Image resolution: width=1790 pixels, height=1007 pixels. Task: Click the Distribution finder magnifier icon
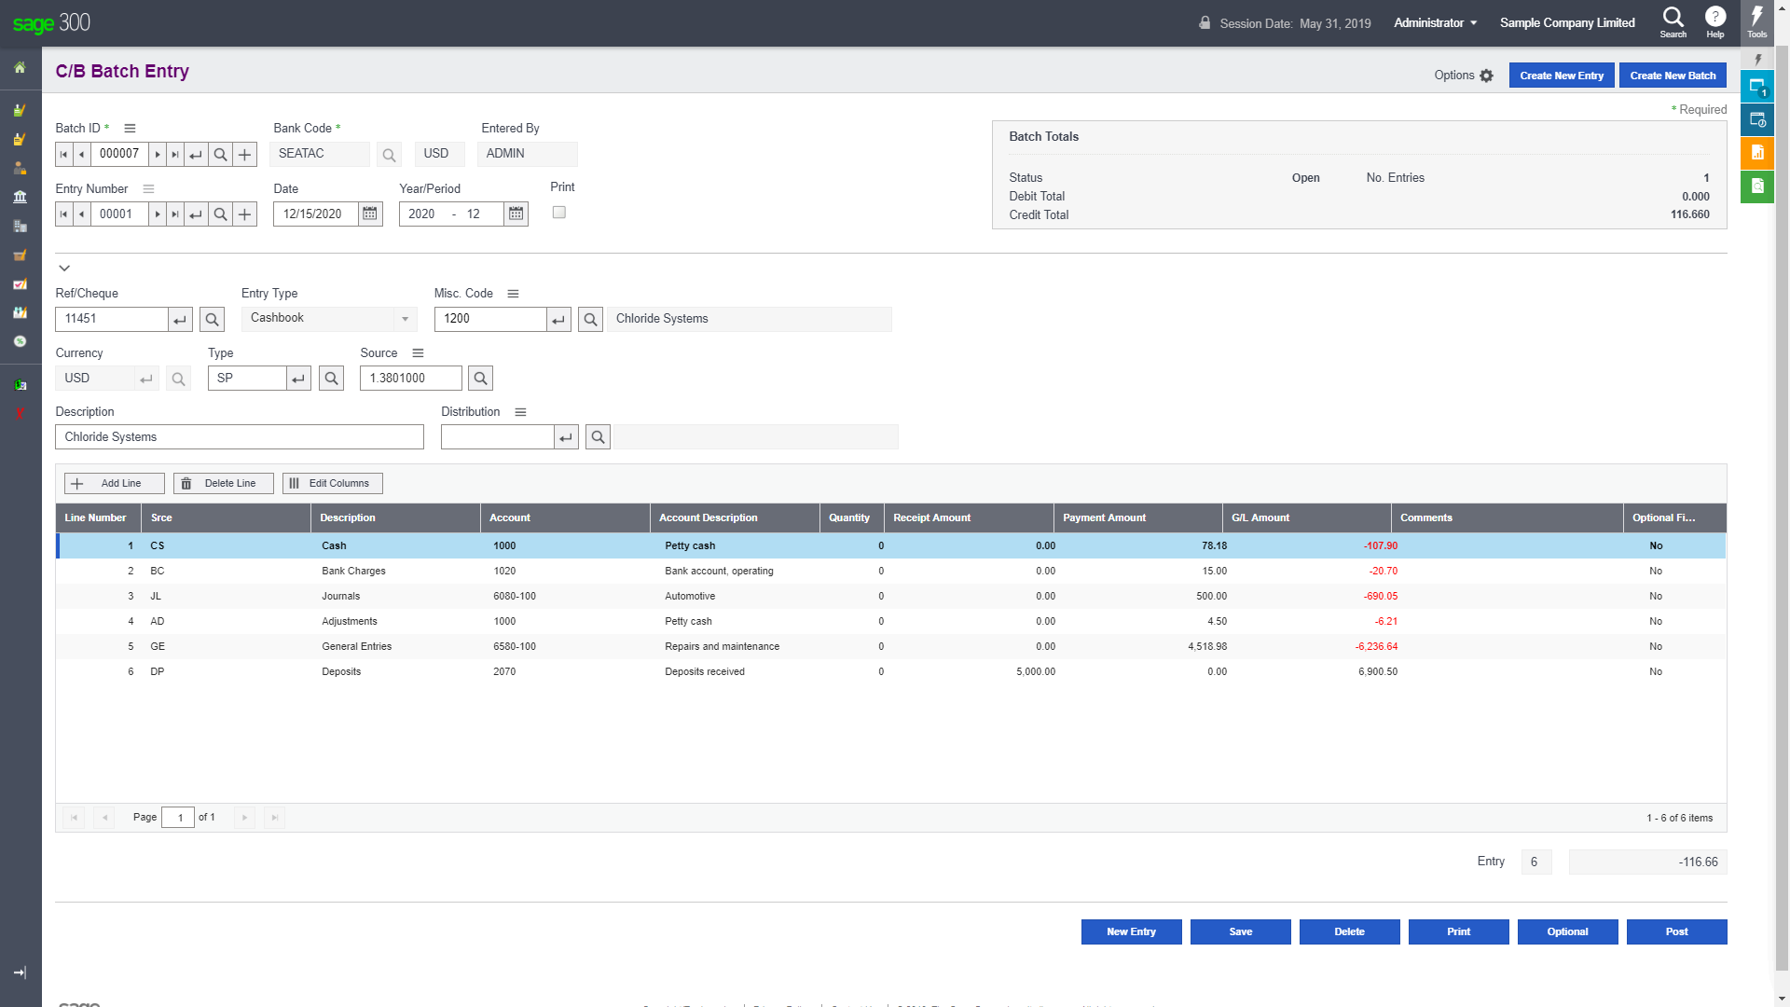click(x=598, y=437)
